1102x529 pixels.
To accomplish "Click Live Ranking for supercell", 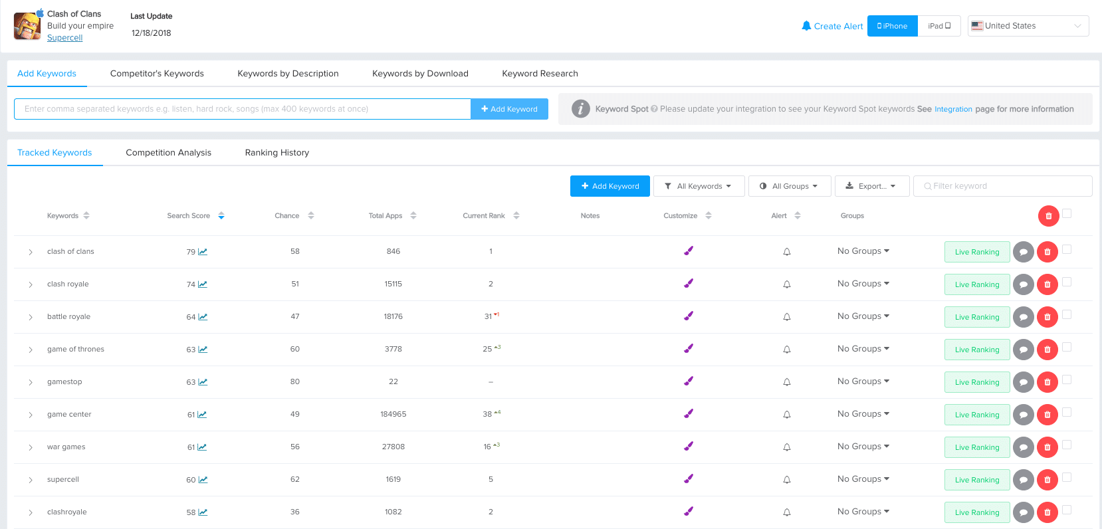I will (x=977, y=480).
